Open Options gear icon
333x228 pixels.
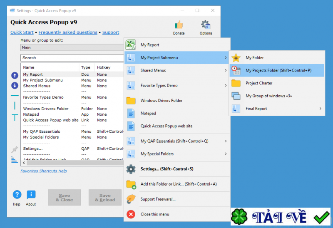pos(206,25)
